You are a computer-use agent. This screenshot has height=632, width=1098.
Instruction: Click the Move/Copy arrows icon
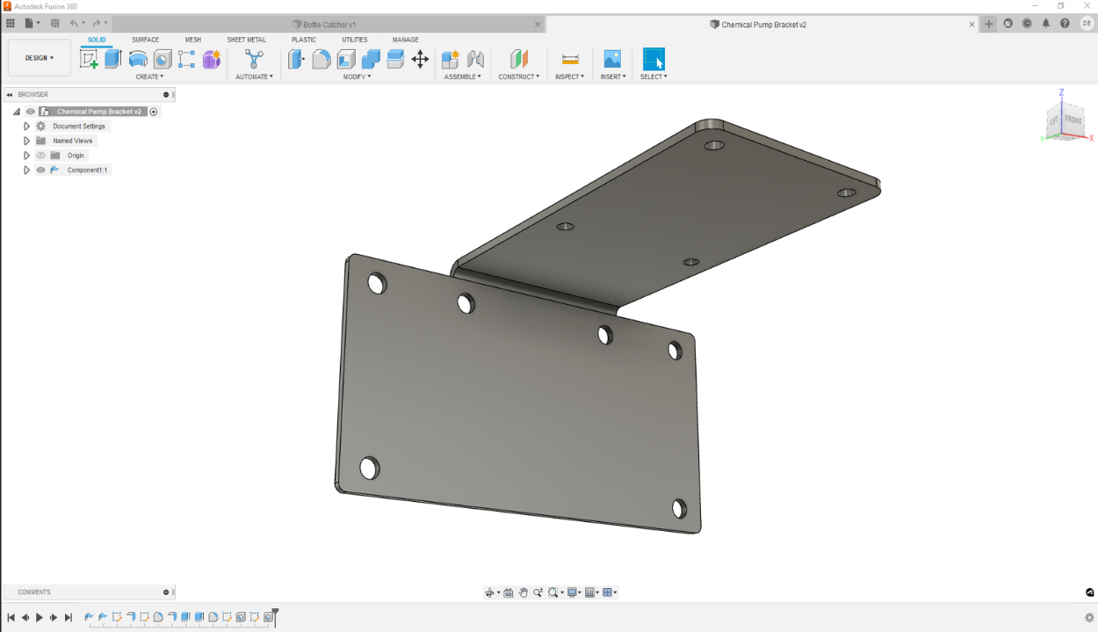click(420, 59)
